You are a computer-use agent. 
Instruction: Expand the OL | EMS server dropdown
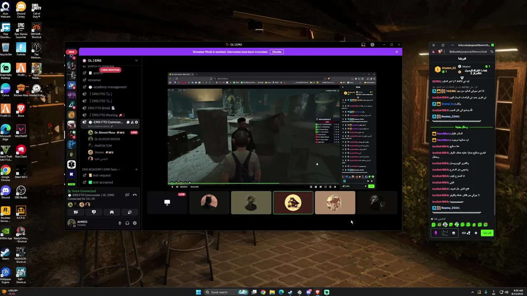[136, 60]
